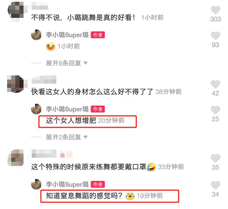Select the comment 这个女人想增肥
228x209 pixels.
pos(71,121)
